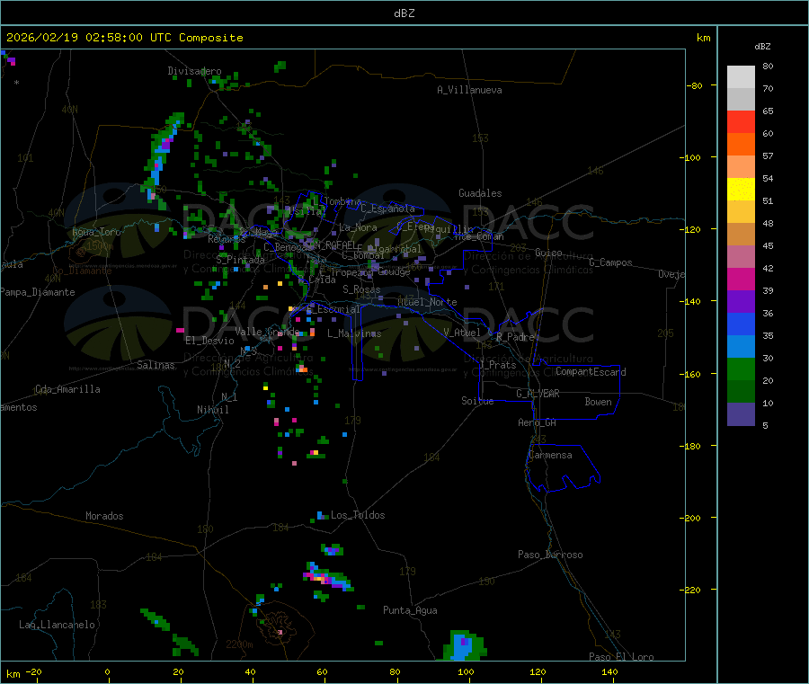
Task: Click the Soitue map label
Action: [x=477, y=401]
